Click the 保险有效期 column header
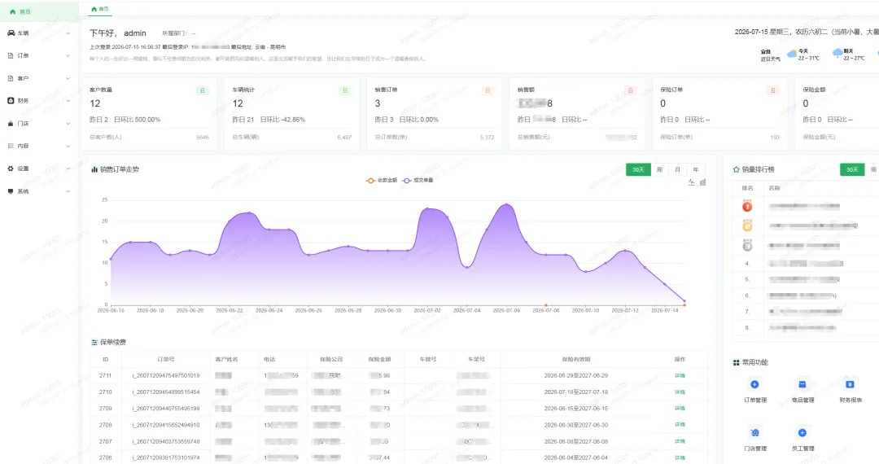This screenshot has width=879, height=464. (575, 359)
